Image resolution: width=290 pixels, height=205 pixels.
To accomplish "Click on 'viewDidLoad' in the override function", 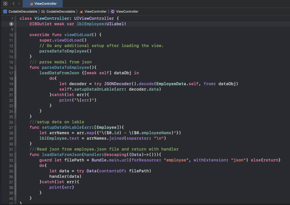I will tap(78, 35).
